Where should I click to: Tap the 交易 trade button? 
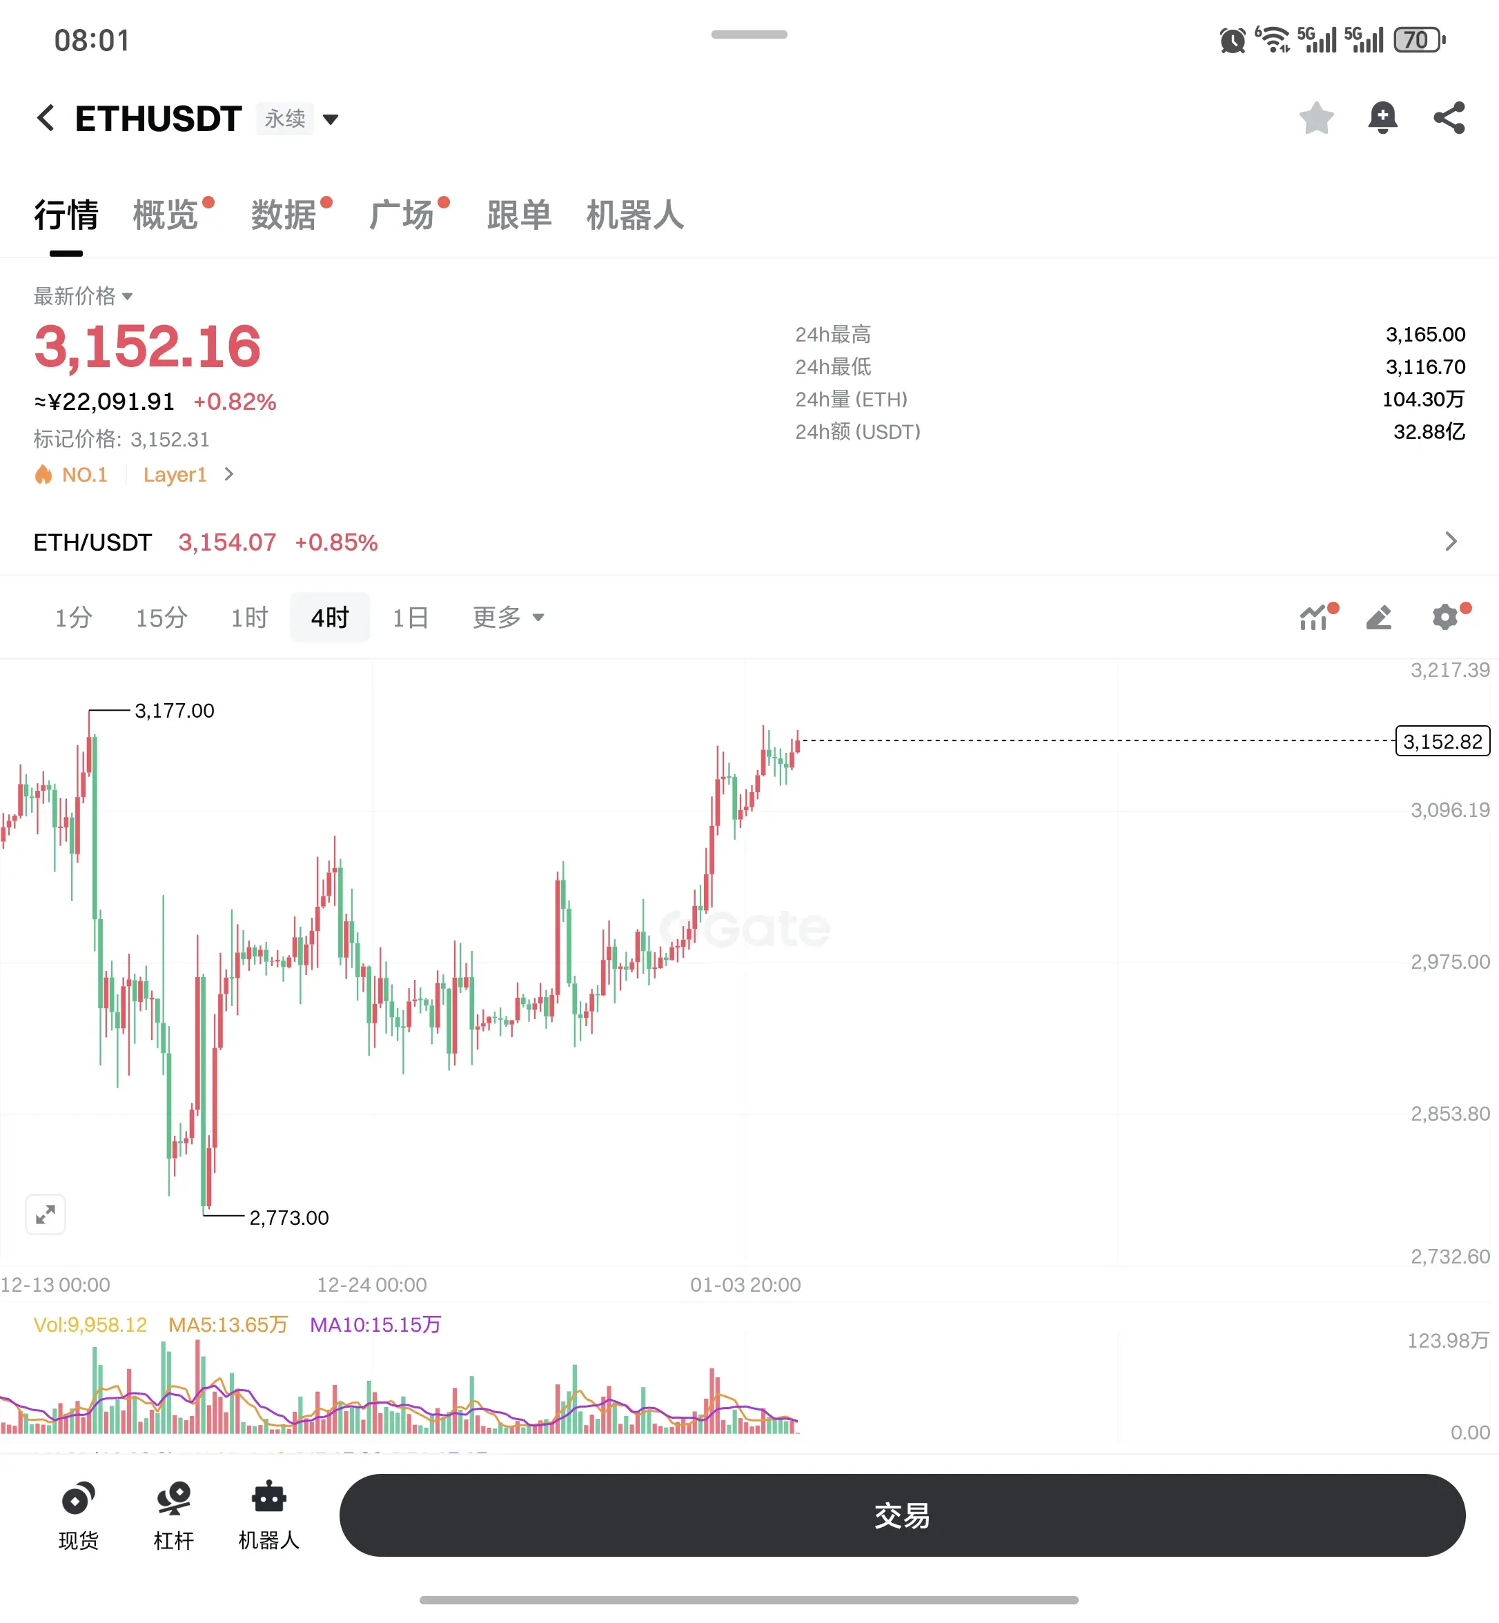pos(902,1515)
